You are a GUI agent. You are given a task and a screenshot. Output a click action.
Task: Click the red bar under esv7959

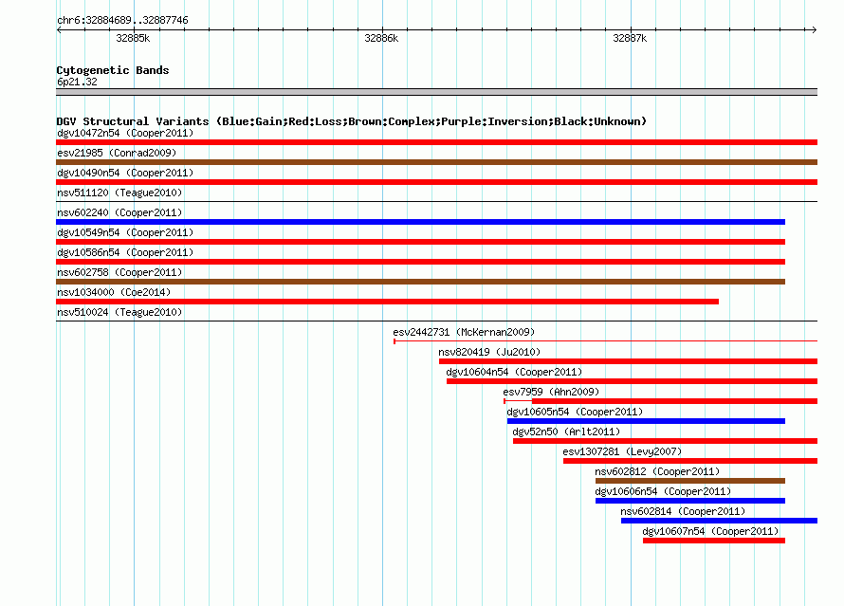(674, 401)
